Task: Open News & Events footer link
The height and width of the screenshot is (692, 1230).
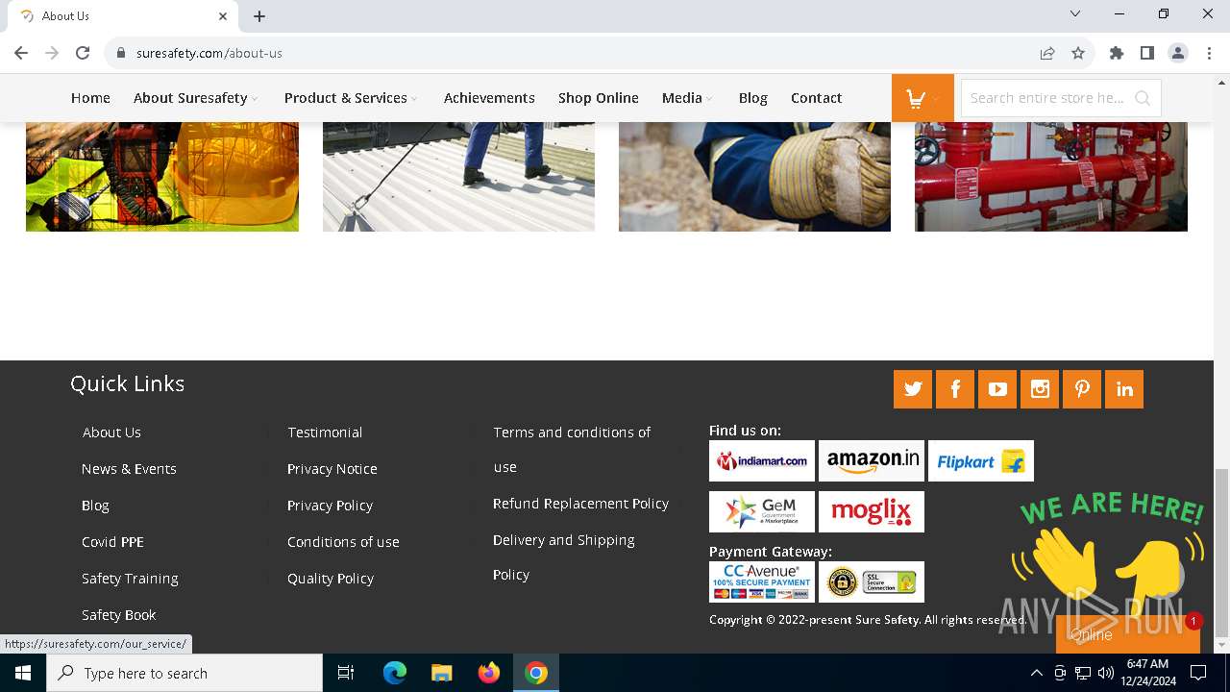Action: (x=129, y=469)
